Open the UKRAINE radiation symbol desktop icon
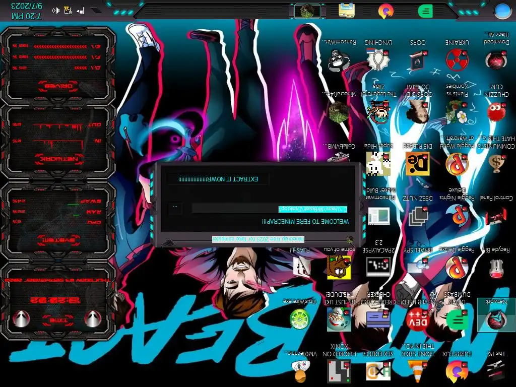 pos(457,59)
